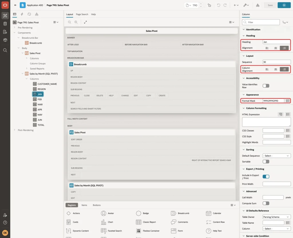Run the page with the play button

click(x=284, y=5)
